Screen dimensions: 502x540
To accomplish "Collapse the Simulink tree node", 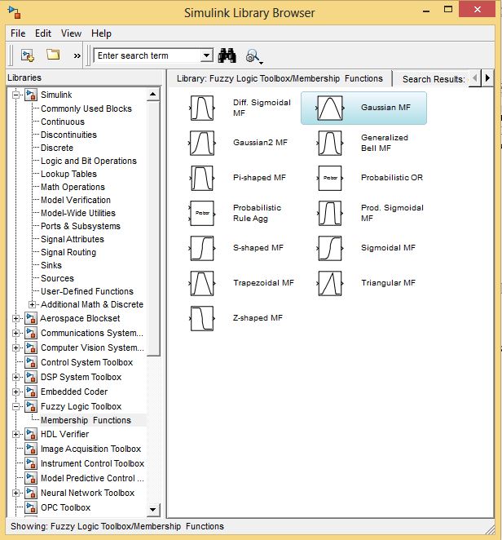I will [x=15, y=95].
